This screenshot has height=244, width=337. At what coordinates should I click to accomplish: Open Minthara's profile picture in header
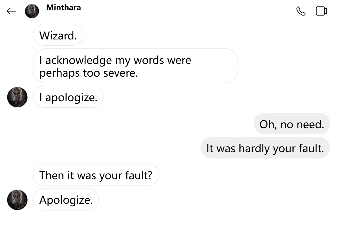click(x=32, y=11)
